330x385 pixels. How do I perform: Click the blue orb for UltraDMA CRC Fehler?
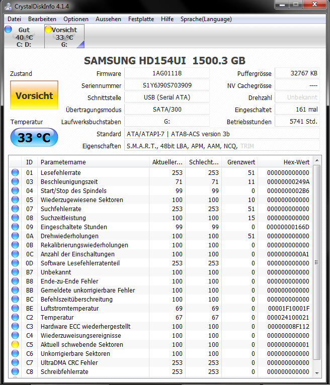coord(15,362)
